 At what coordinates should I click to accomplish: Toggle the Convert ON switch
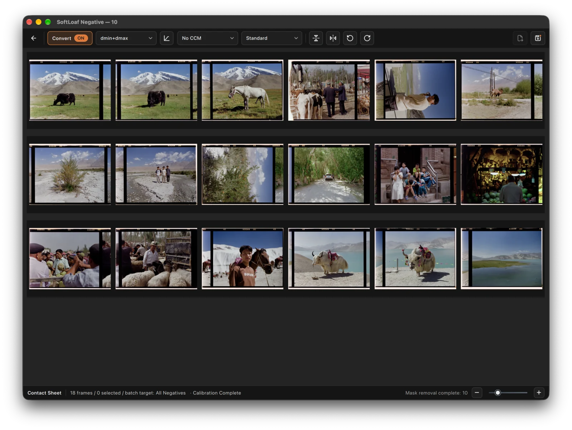pyautogui.click(x=70, y=38)
